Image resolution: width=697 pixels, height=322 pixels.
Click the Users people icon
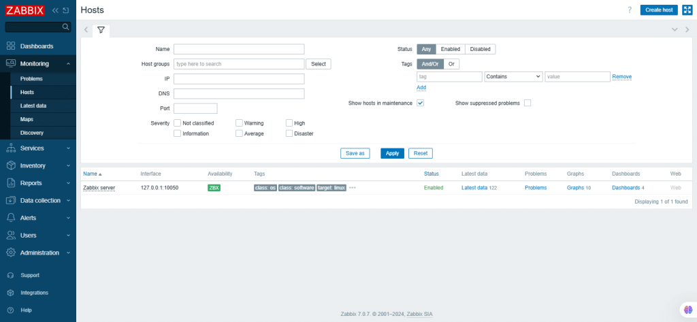11,236
